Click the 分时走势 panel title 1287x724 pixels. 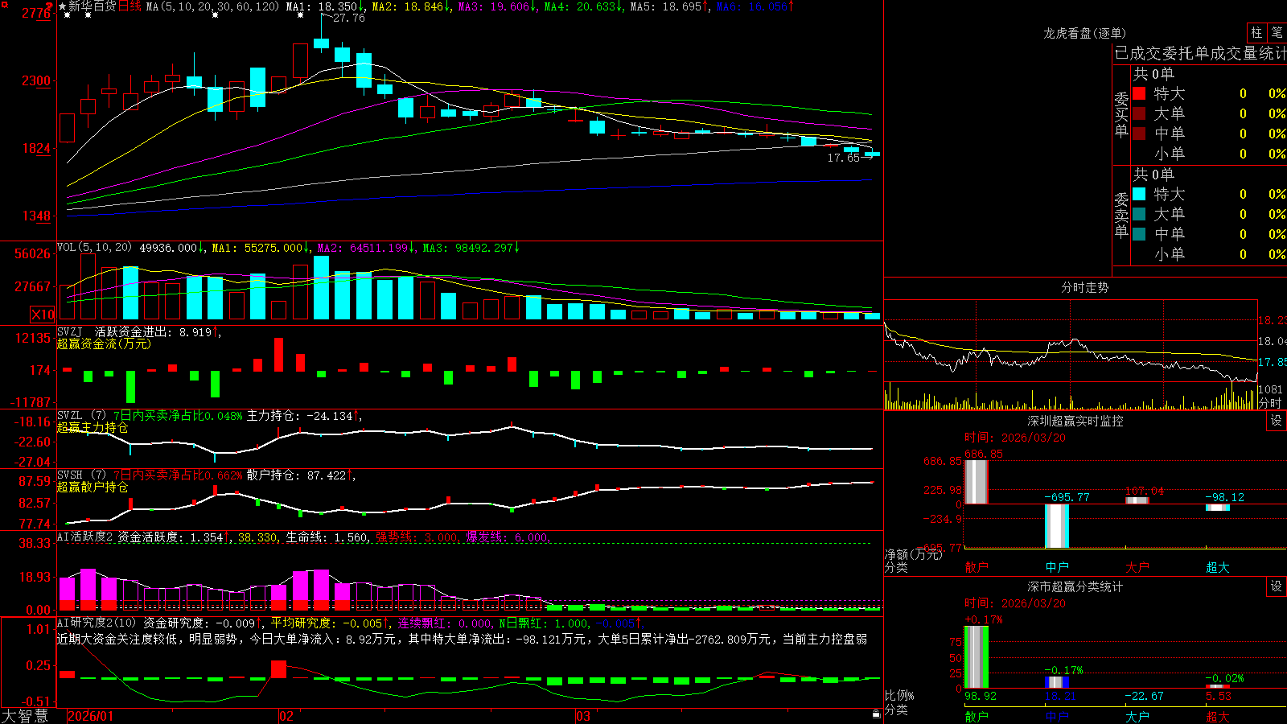click(1084, 287)
